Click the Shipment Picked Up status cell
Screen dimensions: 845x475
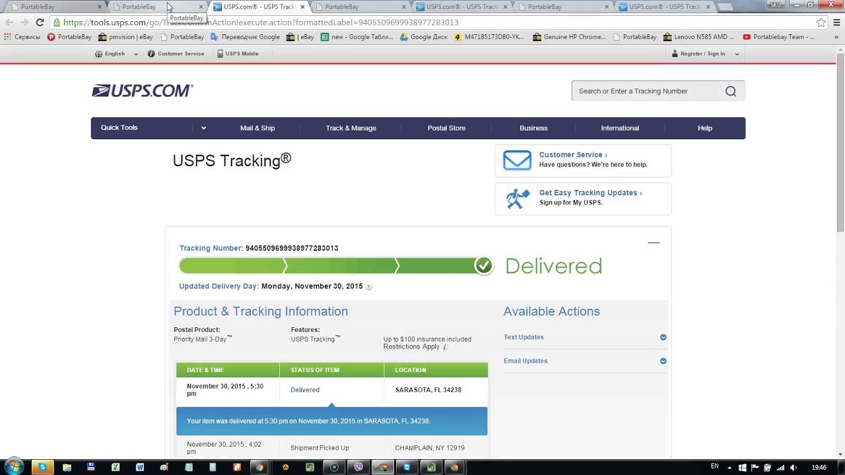tap(320, 448)
